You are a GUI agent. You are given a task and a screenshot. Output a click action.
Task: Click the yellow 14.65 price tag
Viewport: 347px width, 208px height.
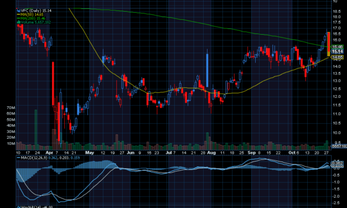coord(337,58)
